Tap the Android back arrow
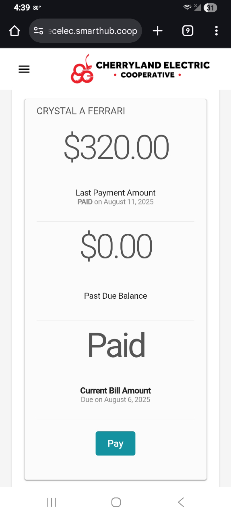The height and width of the screenshot is (516, 231). coord(181,502)
